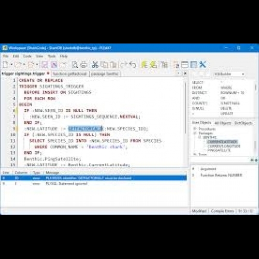
Task: Click the Copy icon in toolbar
Action: [x=104, y=65]
